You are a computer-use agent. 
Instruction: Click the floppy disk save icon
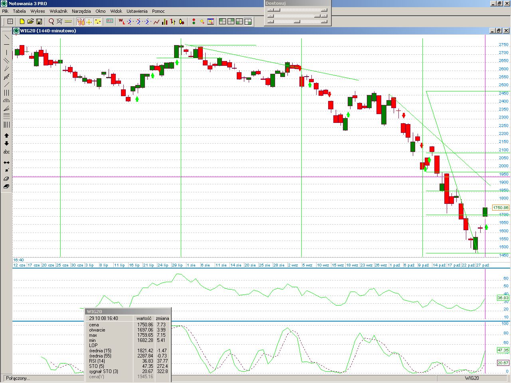coord(39,22)
